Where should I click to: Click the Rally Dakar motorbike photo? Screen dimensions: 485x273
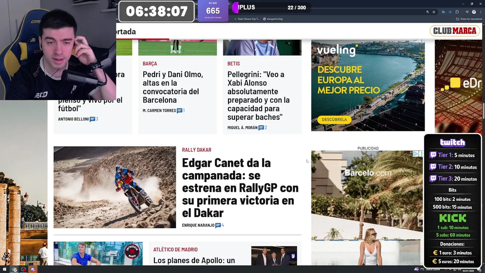click(114, 187)
